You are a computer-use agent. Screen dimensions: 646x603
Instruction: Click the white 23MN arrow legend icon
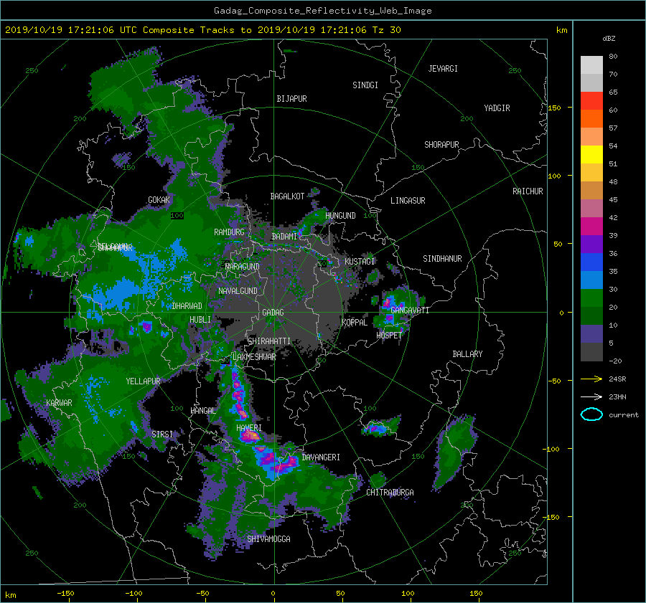click(x=591, y=397)
